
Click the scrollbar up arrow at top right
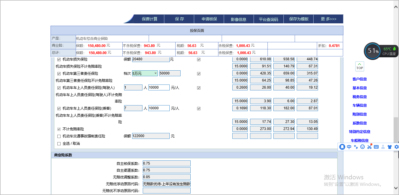pos(396,6)
